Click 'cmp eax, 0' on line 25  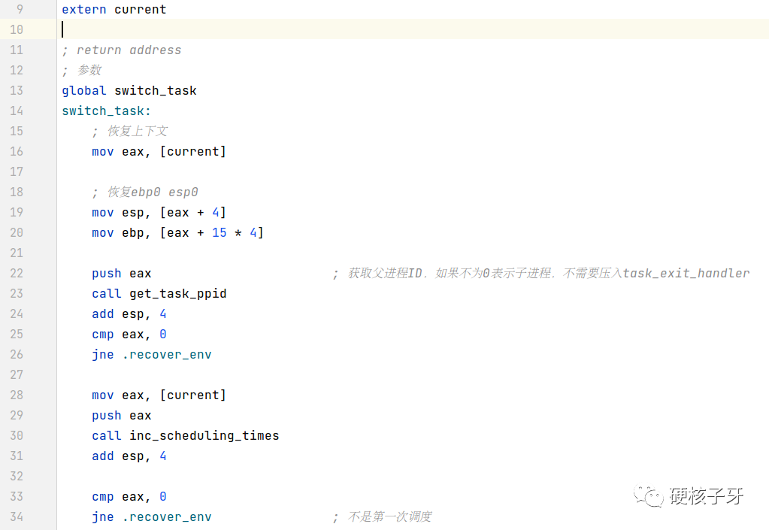[129, 335]
